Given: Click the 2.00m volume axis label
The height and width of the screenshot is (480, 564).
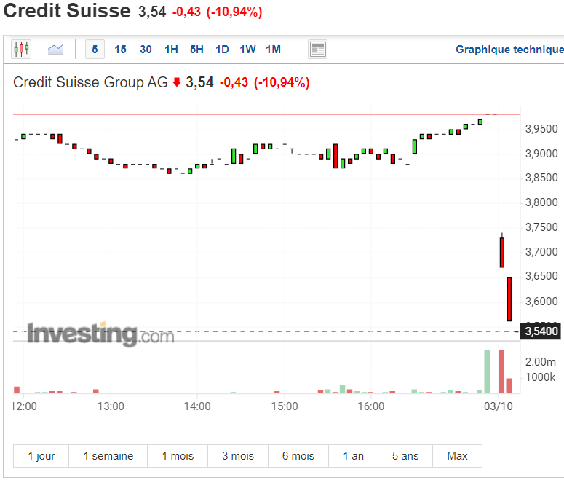Looking at the screenshot, I should [x=540, y=361].
